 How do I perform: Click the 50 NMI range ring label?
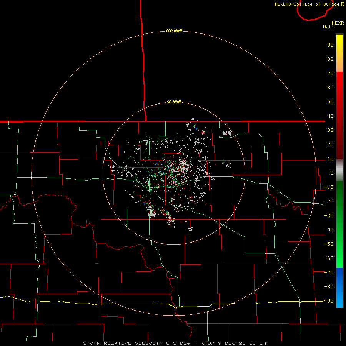[x=174, y=102]
